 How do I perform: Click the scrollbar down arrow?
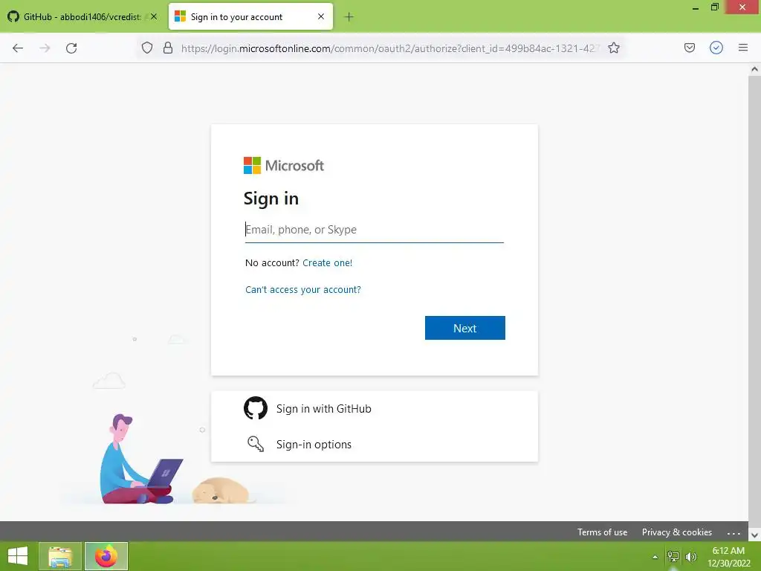(755, 535)
